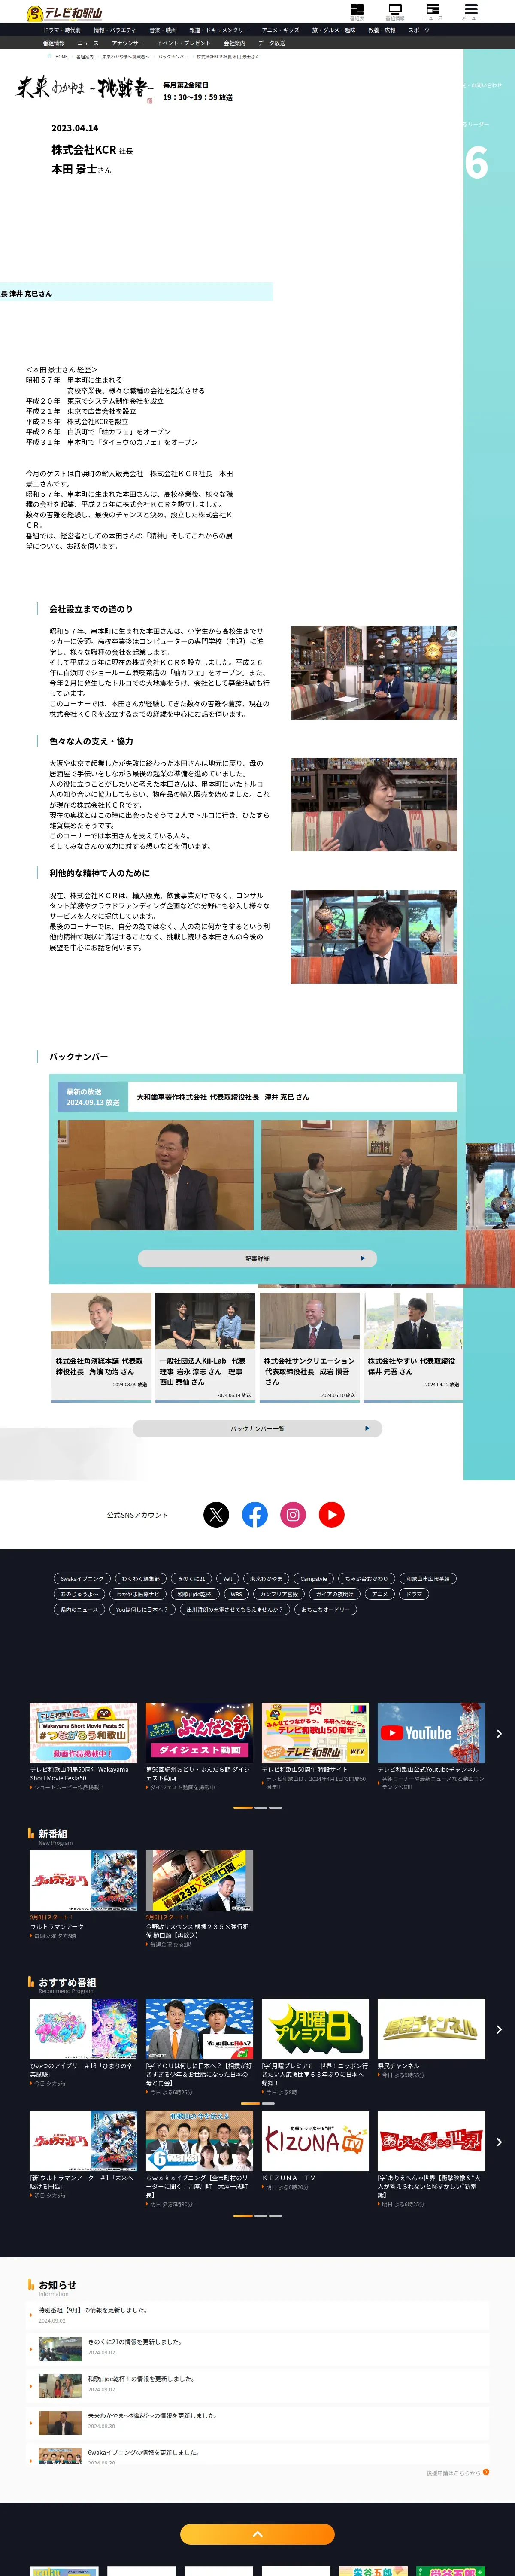
Task: Go to バックナンバー in the breadcrumb
Action: pyautogui.click(x=173, y=57)
